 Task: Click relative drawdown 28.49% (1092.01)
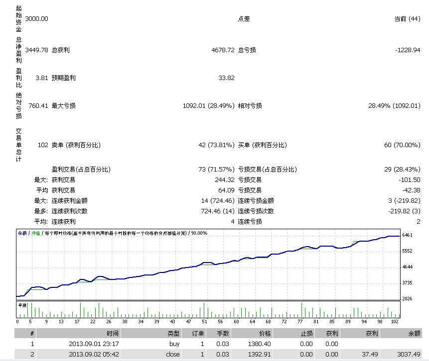point(394,106)
